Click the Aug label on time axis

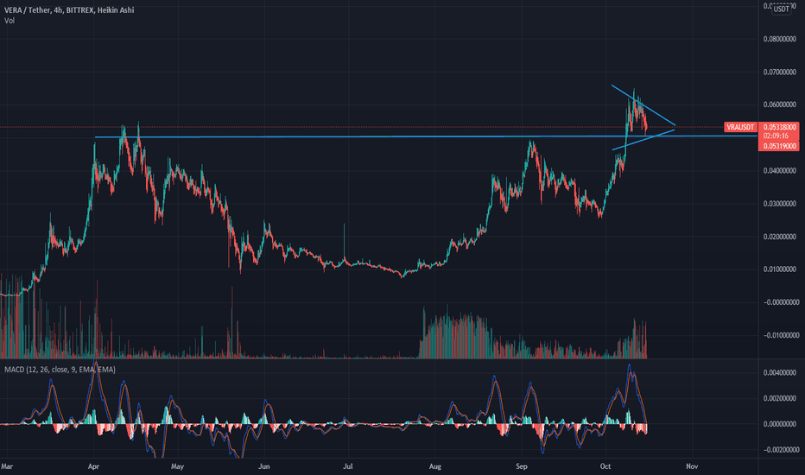click(434, 466)
